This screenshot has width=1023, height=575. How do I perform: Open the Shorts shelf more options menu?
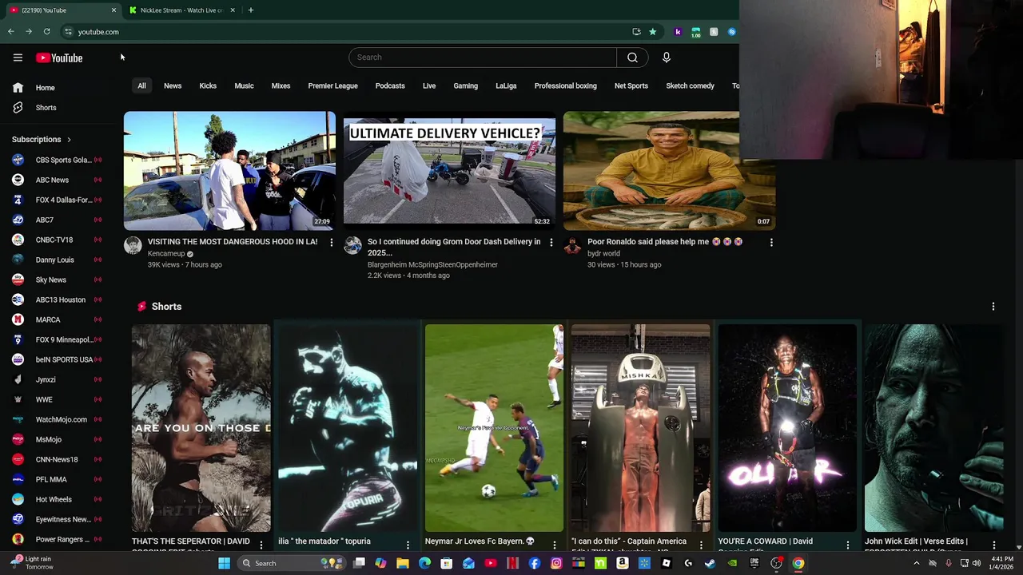coord(993,307)
